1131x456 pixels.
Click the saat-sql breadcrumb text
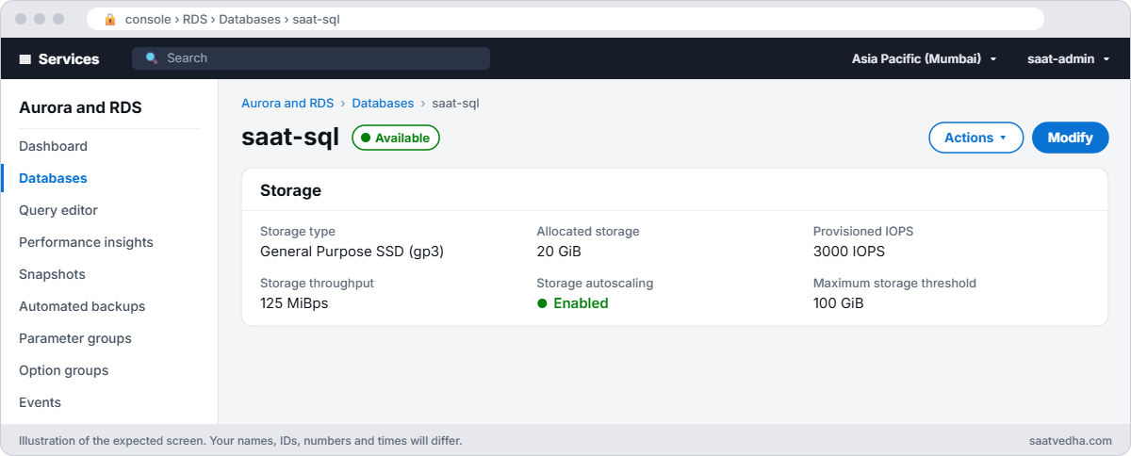tap(455, 103)
